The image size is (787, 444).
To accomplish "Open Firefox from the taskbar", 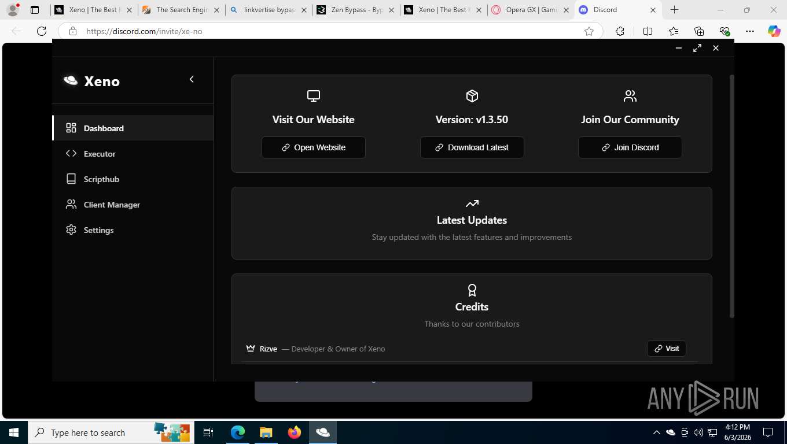I will coord(295,432).
